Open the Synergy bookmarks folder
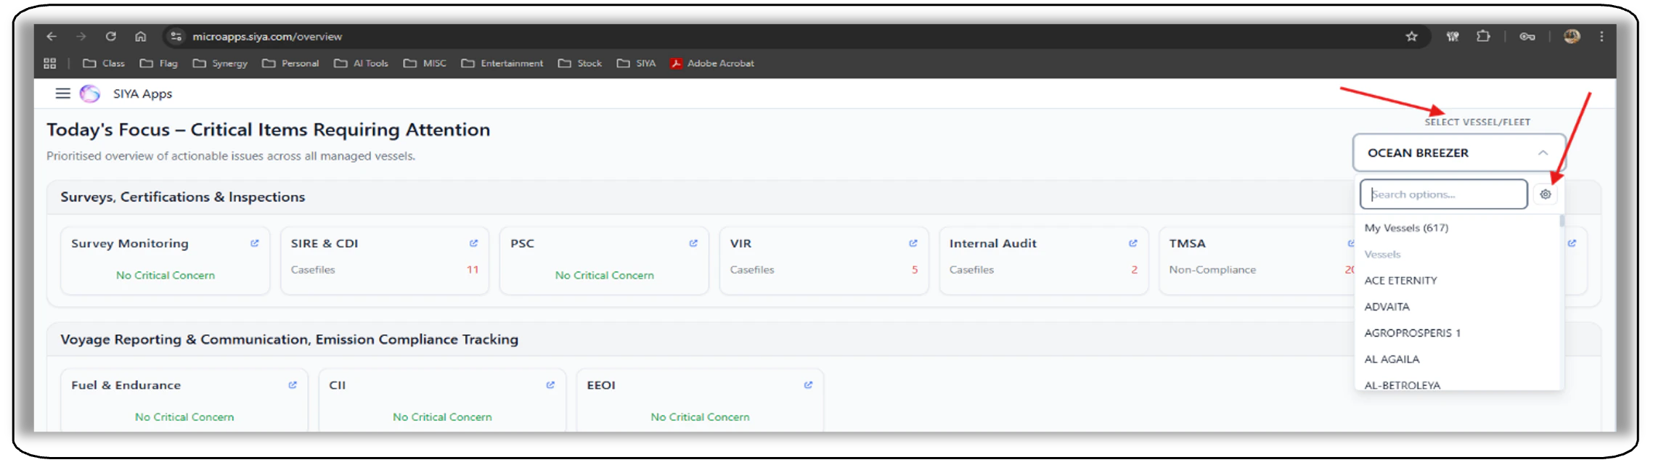The image size is (1653, 465). click(x=220, y=63)
